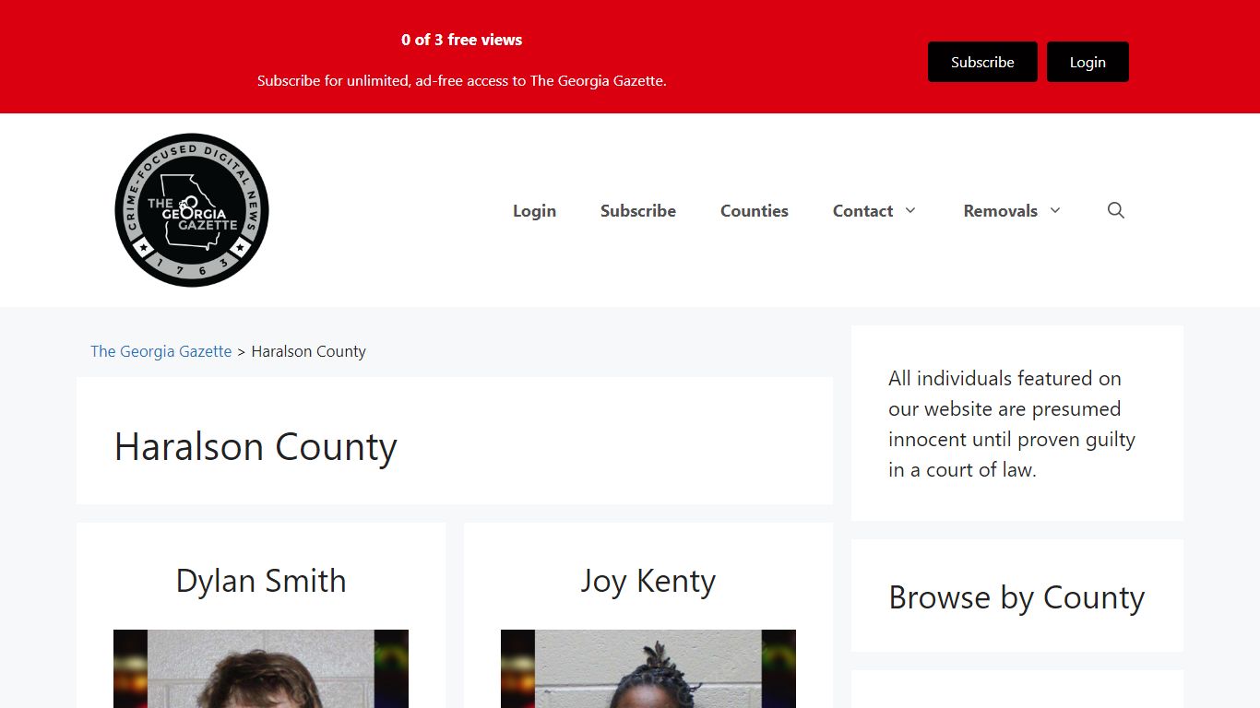Open Joy Kenty mugshot thumbnail
This screenshot has height=708, width=1260.
648,668
